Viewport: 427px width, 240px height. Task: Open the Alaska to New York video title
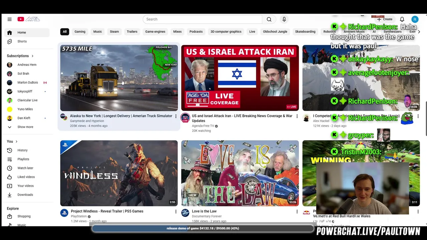(121, 116)
